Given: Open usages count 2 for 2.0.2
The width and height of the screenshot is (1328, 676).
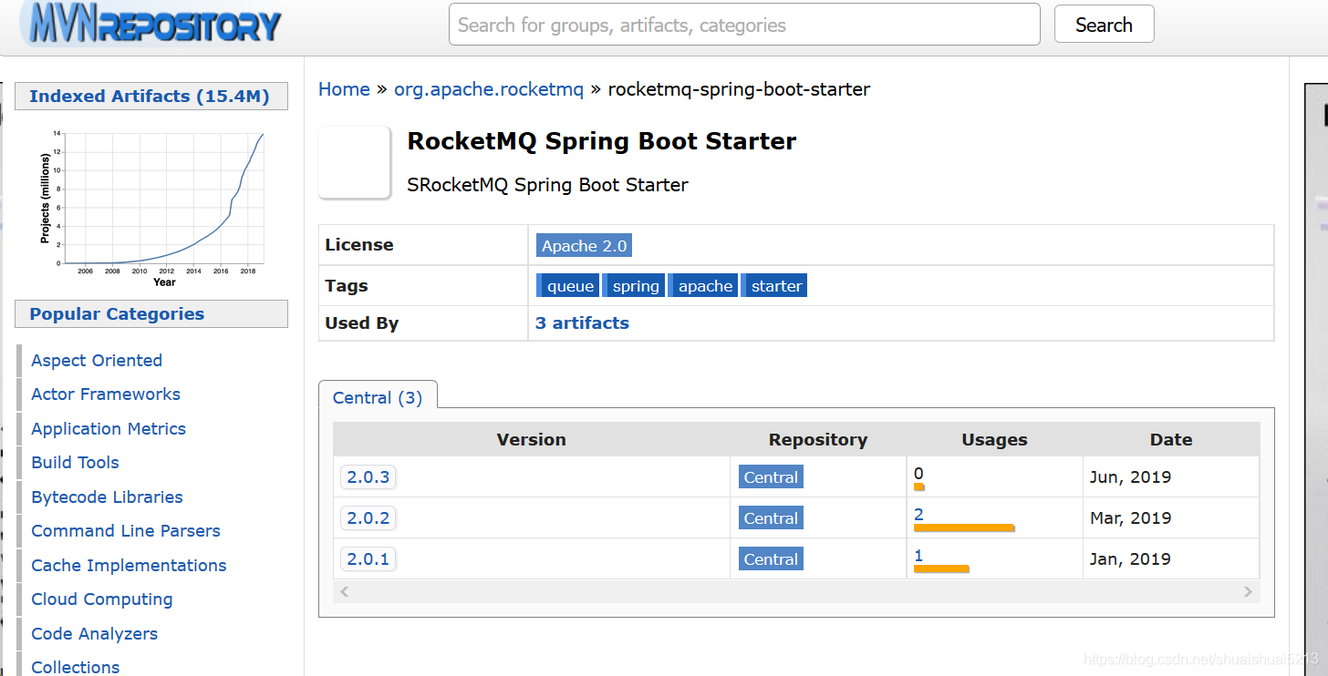Looking at the screenshot, I should [918, 514].
